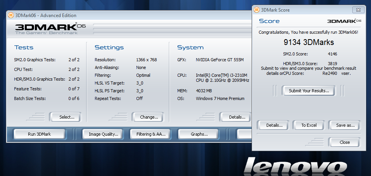
Task: Click the Filtering value Optimal
Action: 143,75
